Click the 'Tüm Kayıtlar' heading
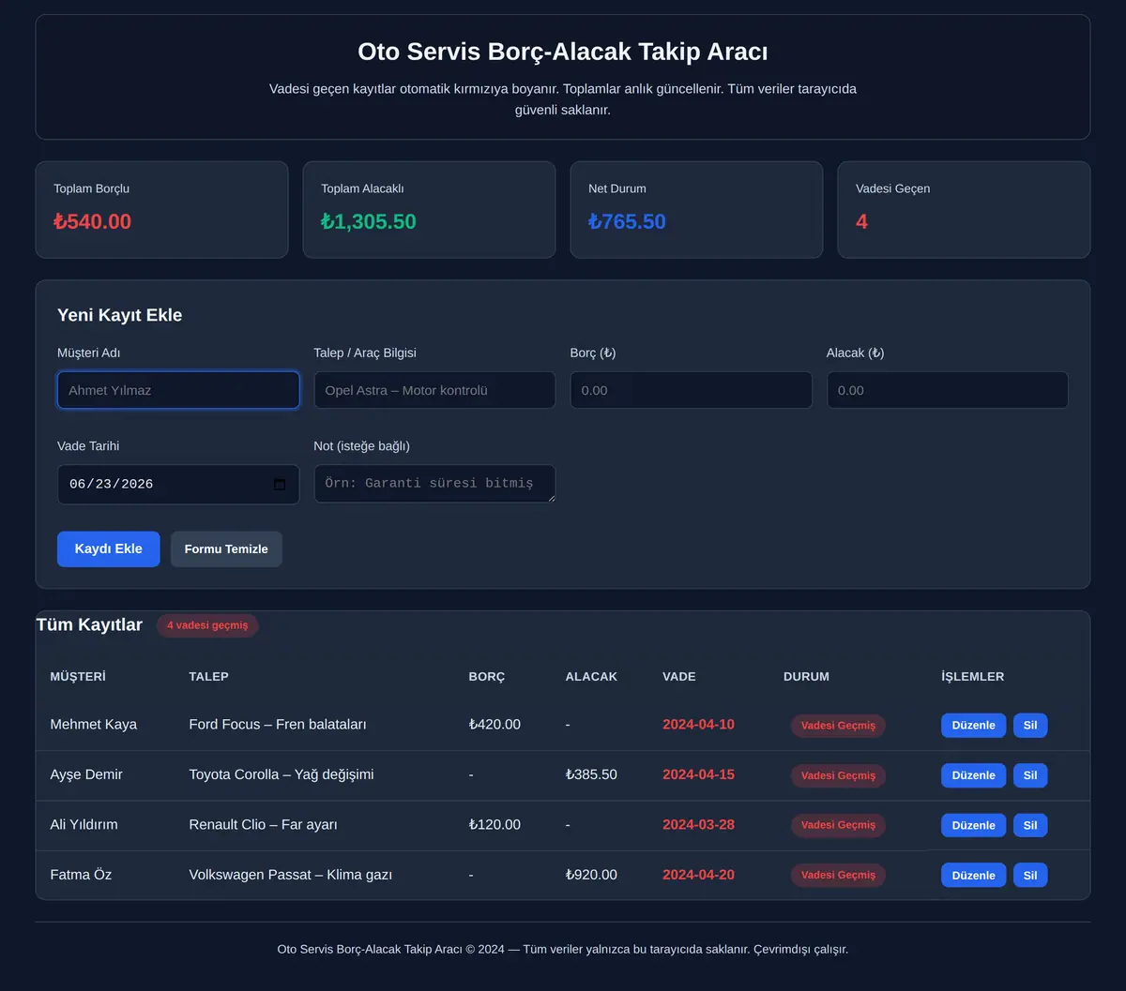The width and height of the screenshot is (1126, 991). pos(89,625)
